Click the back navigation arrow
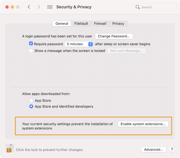 click(x=29, y=7)
